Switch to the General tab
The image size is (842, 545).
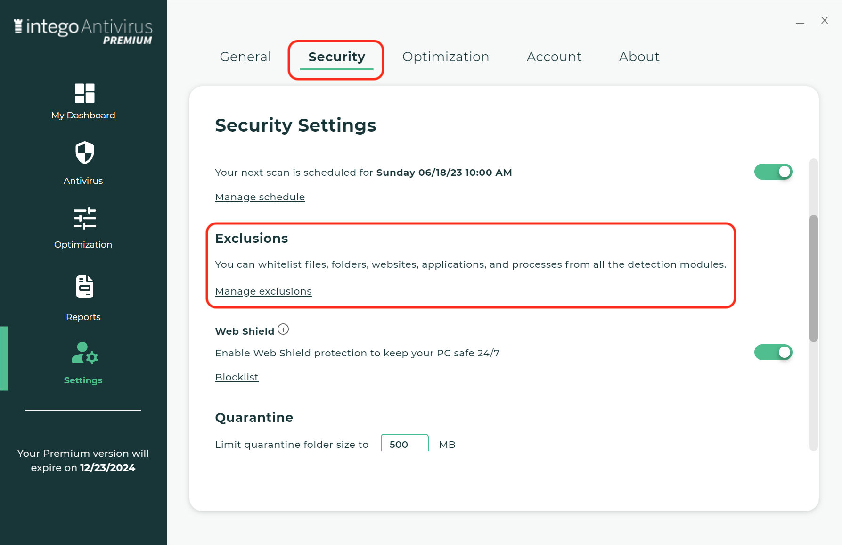click(x=245, y=57)
